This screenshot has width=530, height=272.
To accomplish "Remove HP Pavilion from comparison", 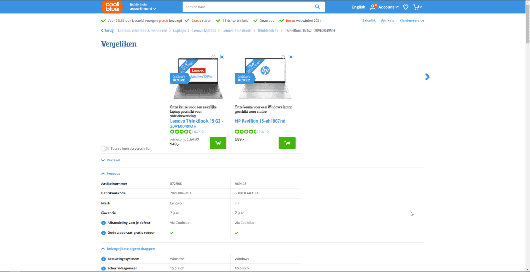I will [291, 57].
